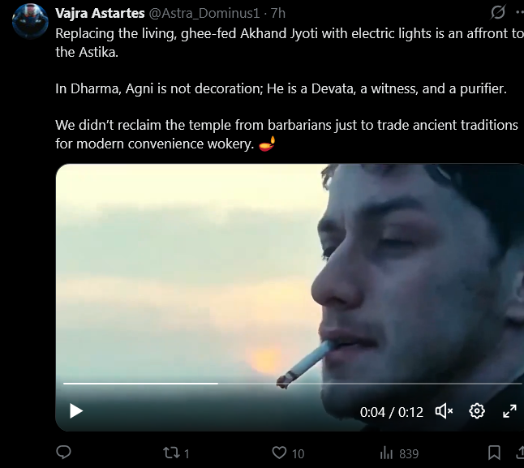Unmute the video sound
This screenshot has width=524, height=468.
point(444,411)
